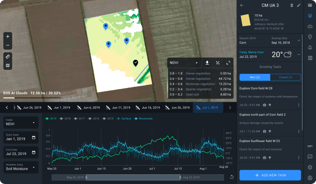
Task: Click the zoom in plus button on map
Action: point(8,36)
